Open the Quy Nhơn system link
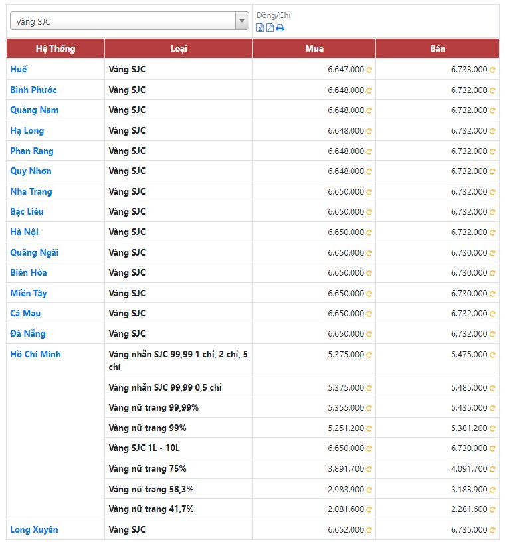Viewport: 505px width, 548px height. pyautogui.click(x=31, y=171)
